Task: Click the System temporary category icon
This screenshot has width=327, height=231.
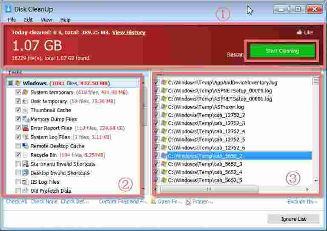Action: 25,92
